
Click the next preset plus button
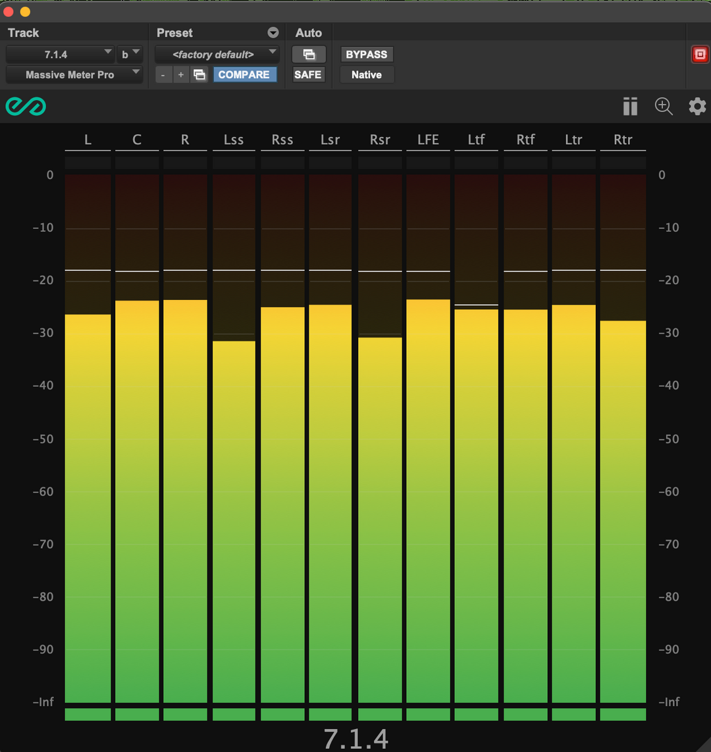pos(180,75)
